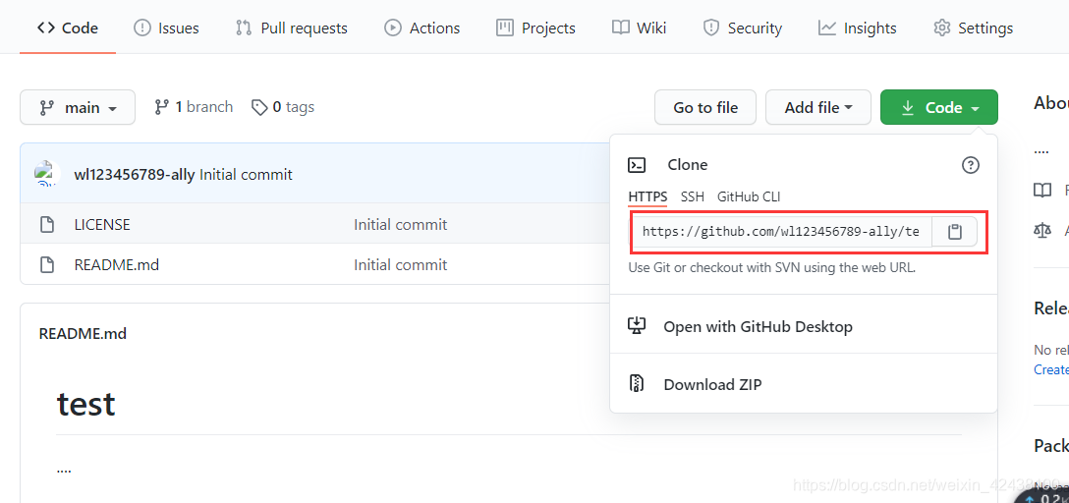Screen dimensions: 1069x503
Task: Click the Go to file button
Action: click(x=705, y=107)
